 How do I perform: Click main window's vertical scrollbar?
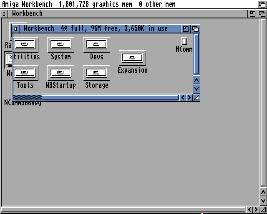[263, 102]
